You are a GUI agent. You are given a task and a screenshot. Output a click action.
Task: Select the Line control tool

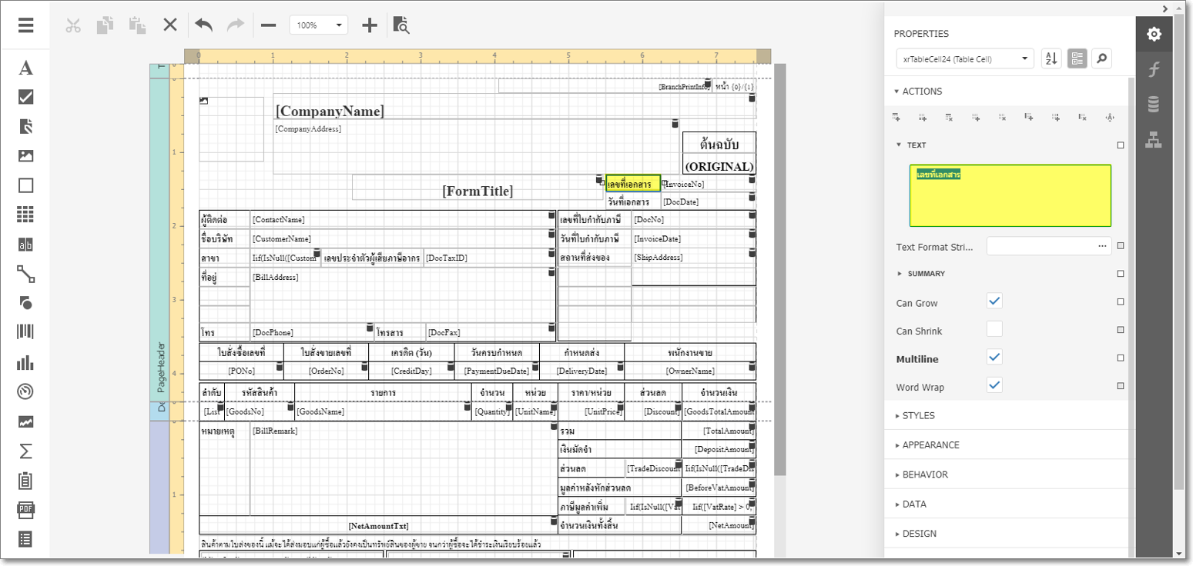tap(25, 274)
